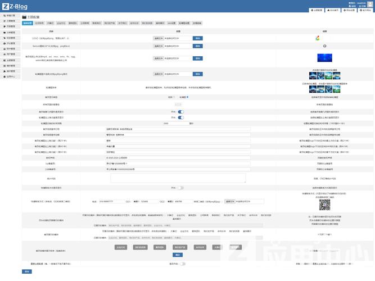Open 文章管理 in the sidebar
This screenshot has width=375, height=281.
[x=10, y=21]
